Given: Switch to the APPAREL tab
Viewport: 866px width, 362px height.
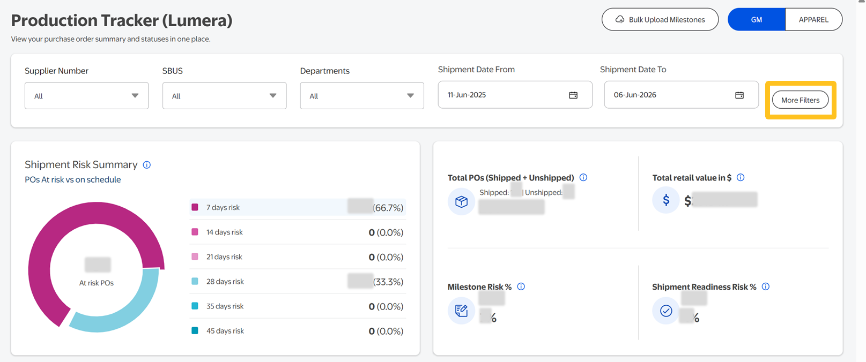Looking at the screenshot, I should click(813, 19).
